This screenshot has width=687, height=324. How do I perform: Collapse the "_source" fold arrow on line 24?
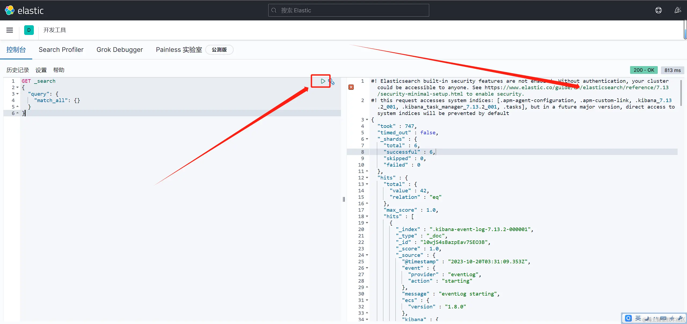click(x=367, y=255)
